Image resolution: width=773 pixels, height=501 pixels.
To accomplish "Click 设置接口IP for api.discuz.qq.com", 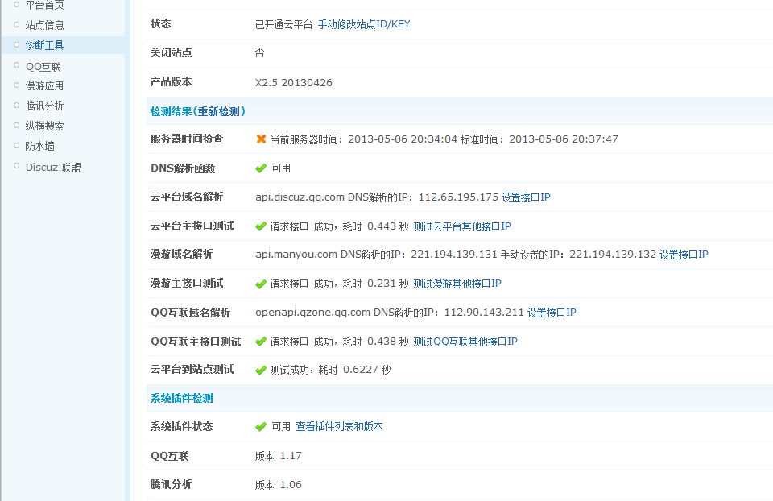I will [526, 197].
